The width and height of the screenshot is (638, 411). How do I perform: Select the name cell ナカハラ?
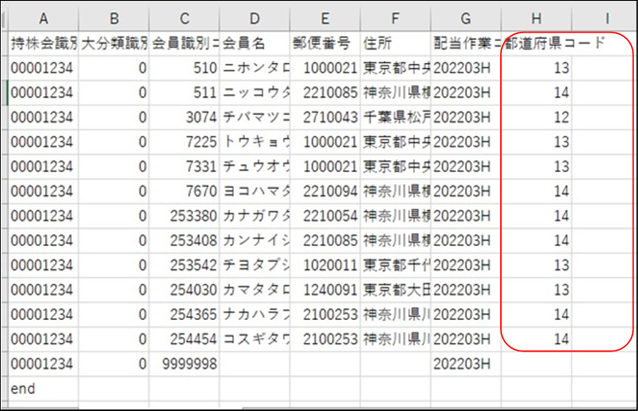[x=254, y=315]
